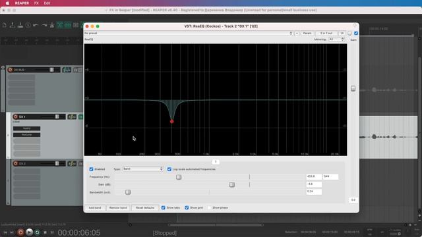This screenshot has height=237, width=422.
Task: Click the transport Stop button
Action: 45,232
